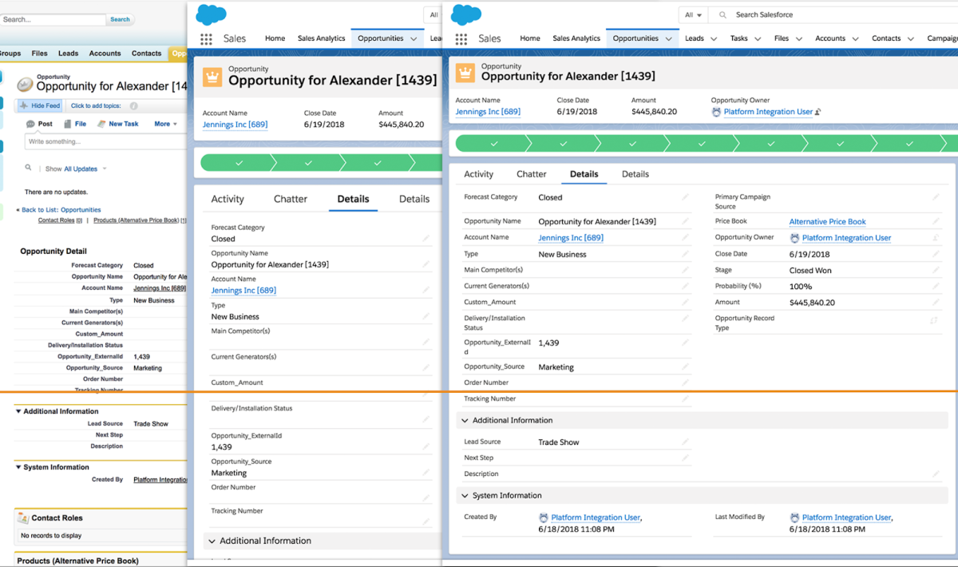958x567 pixels.
Task: Open the app launcher grid in right panel
Action: coord(461,38)
